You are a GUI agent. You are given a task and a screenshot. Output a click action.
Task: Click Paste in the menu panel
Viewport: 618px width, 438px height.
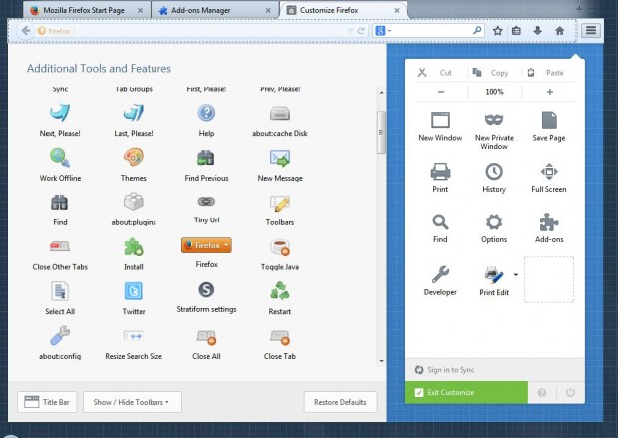[x=549, y=73]
